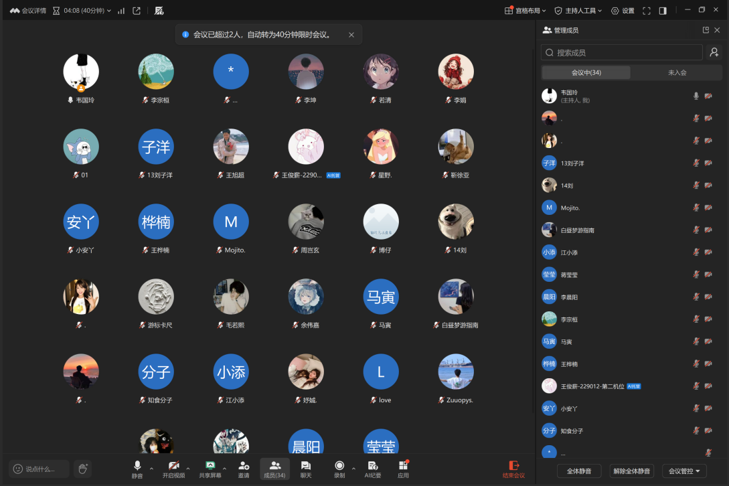This screenshot has height=486, width=729.
Task: Click the raise hand icon
Action: 83,469
